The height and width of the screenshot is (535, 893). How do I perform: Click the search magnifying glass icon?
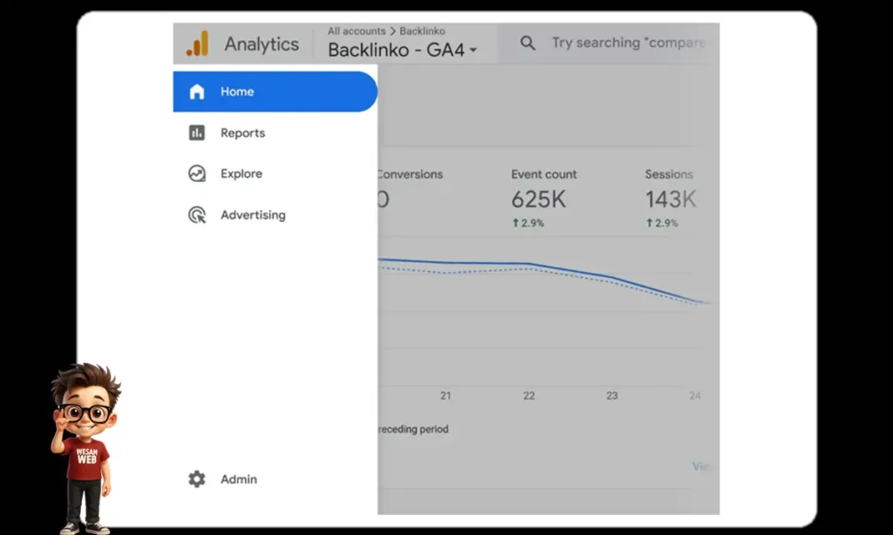coord(528,42)
